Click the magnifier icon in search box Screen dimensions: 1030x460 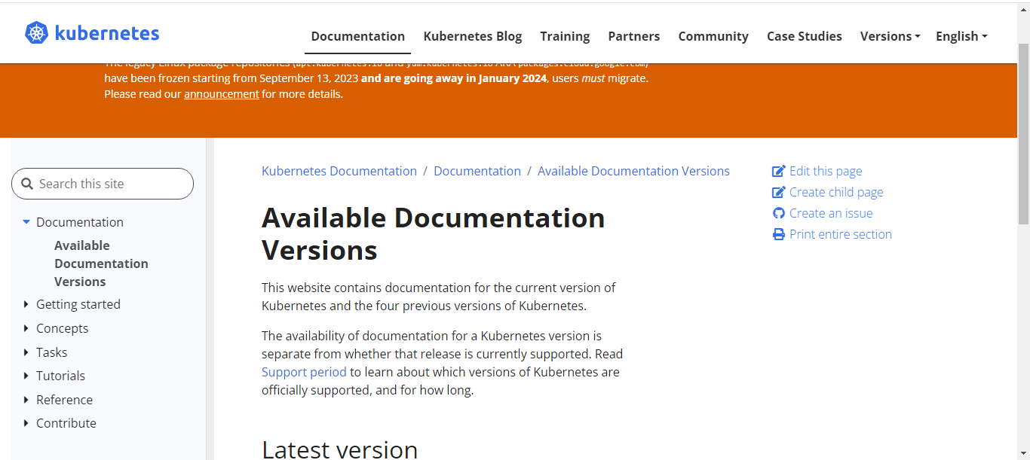pyautogui.click(x=27, y=184)
